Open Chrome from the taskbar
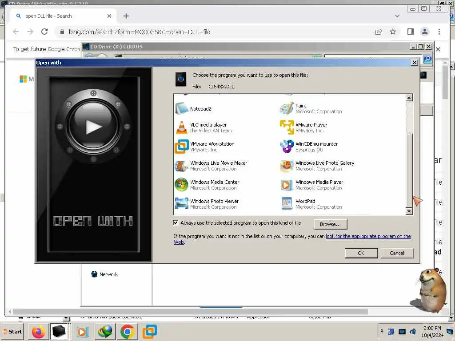The image size is (455, 341). click(127, 331)
